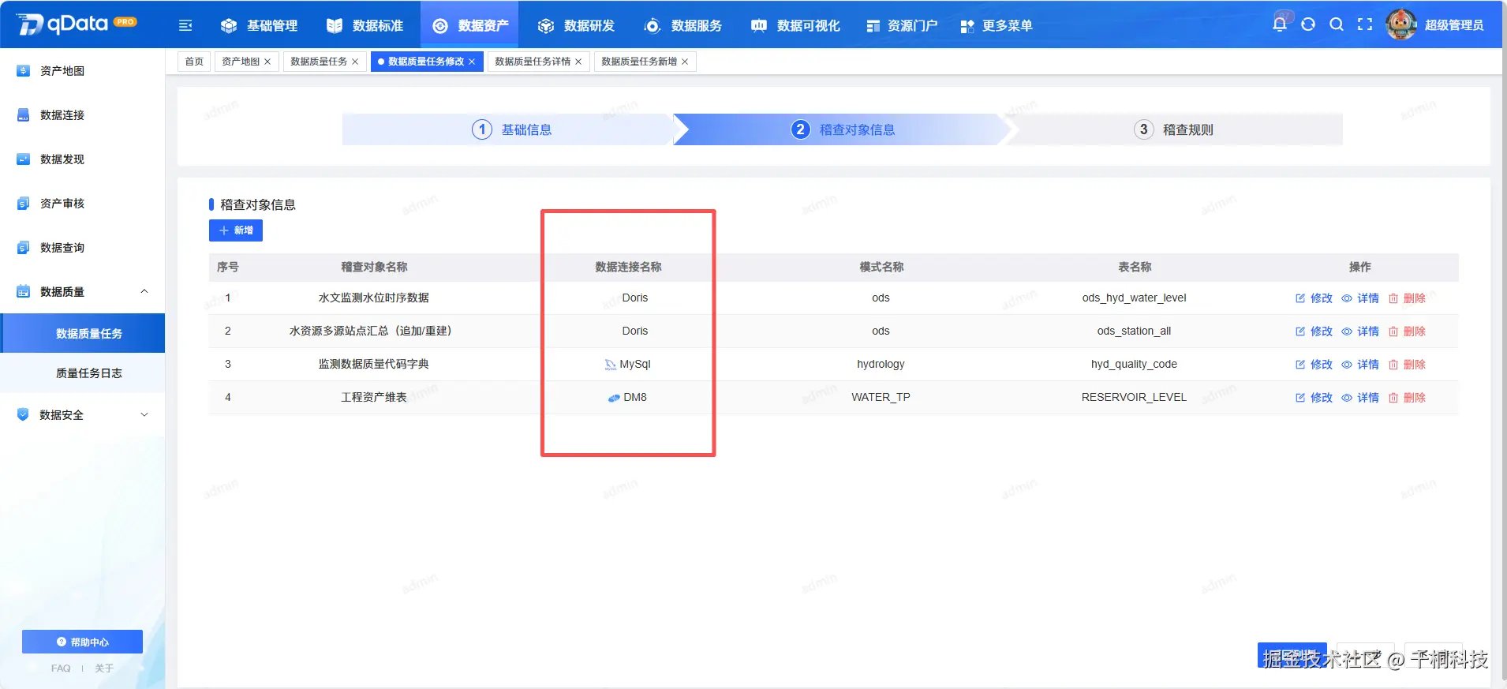Go to step 3 稽查规则

(1174, 129)
